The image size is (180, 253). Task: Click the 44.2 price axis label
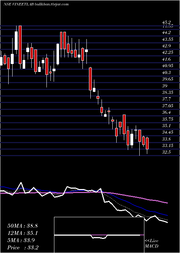click(x=167, y=33)
